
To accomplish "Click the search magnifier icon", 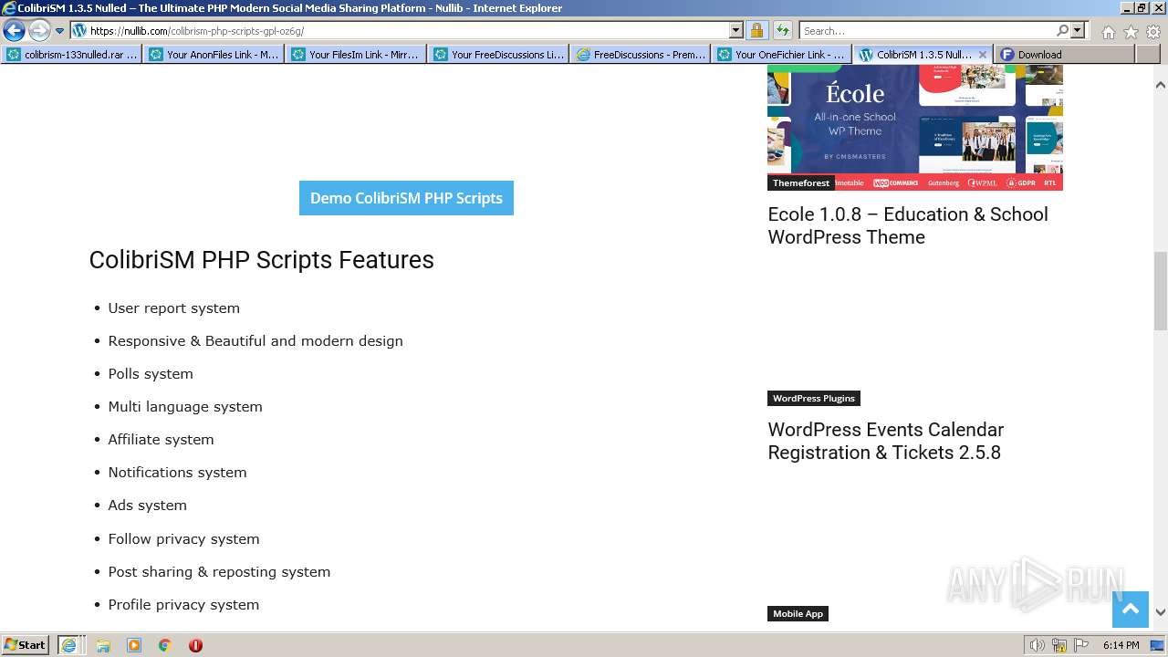I will [1062, 30].
